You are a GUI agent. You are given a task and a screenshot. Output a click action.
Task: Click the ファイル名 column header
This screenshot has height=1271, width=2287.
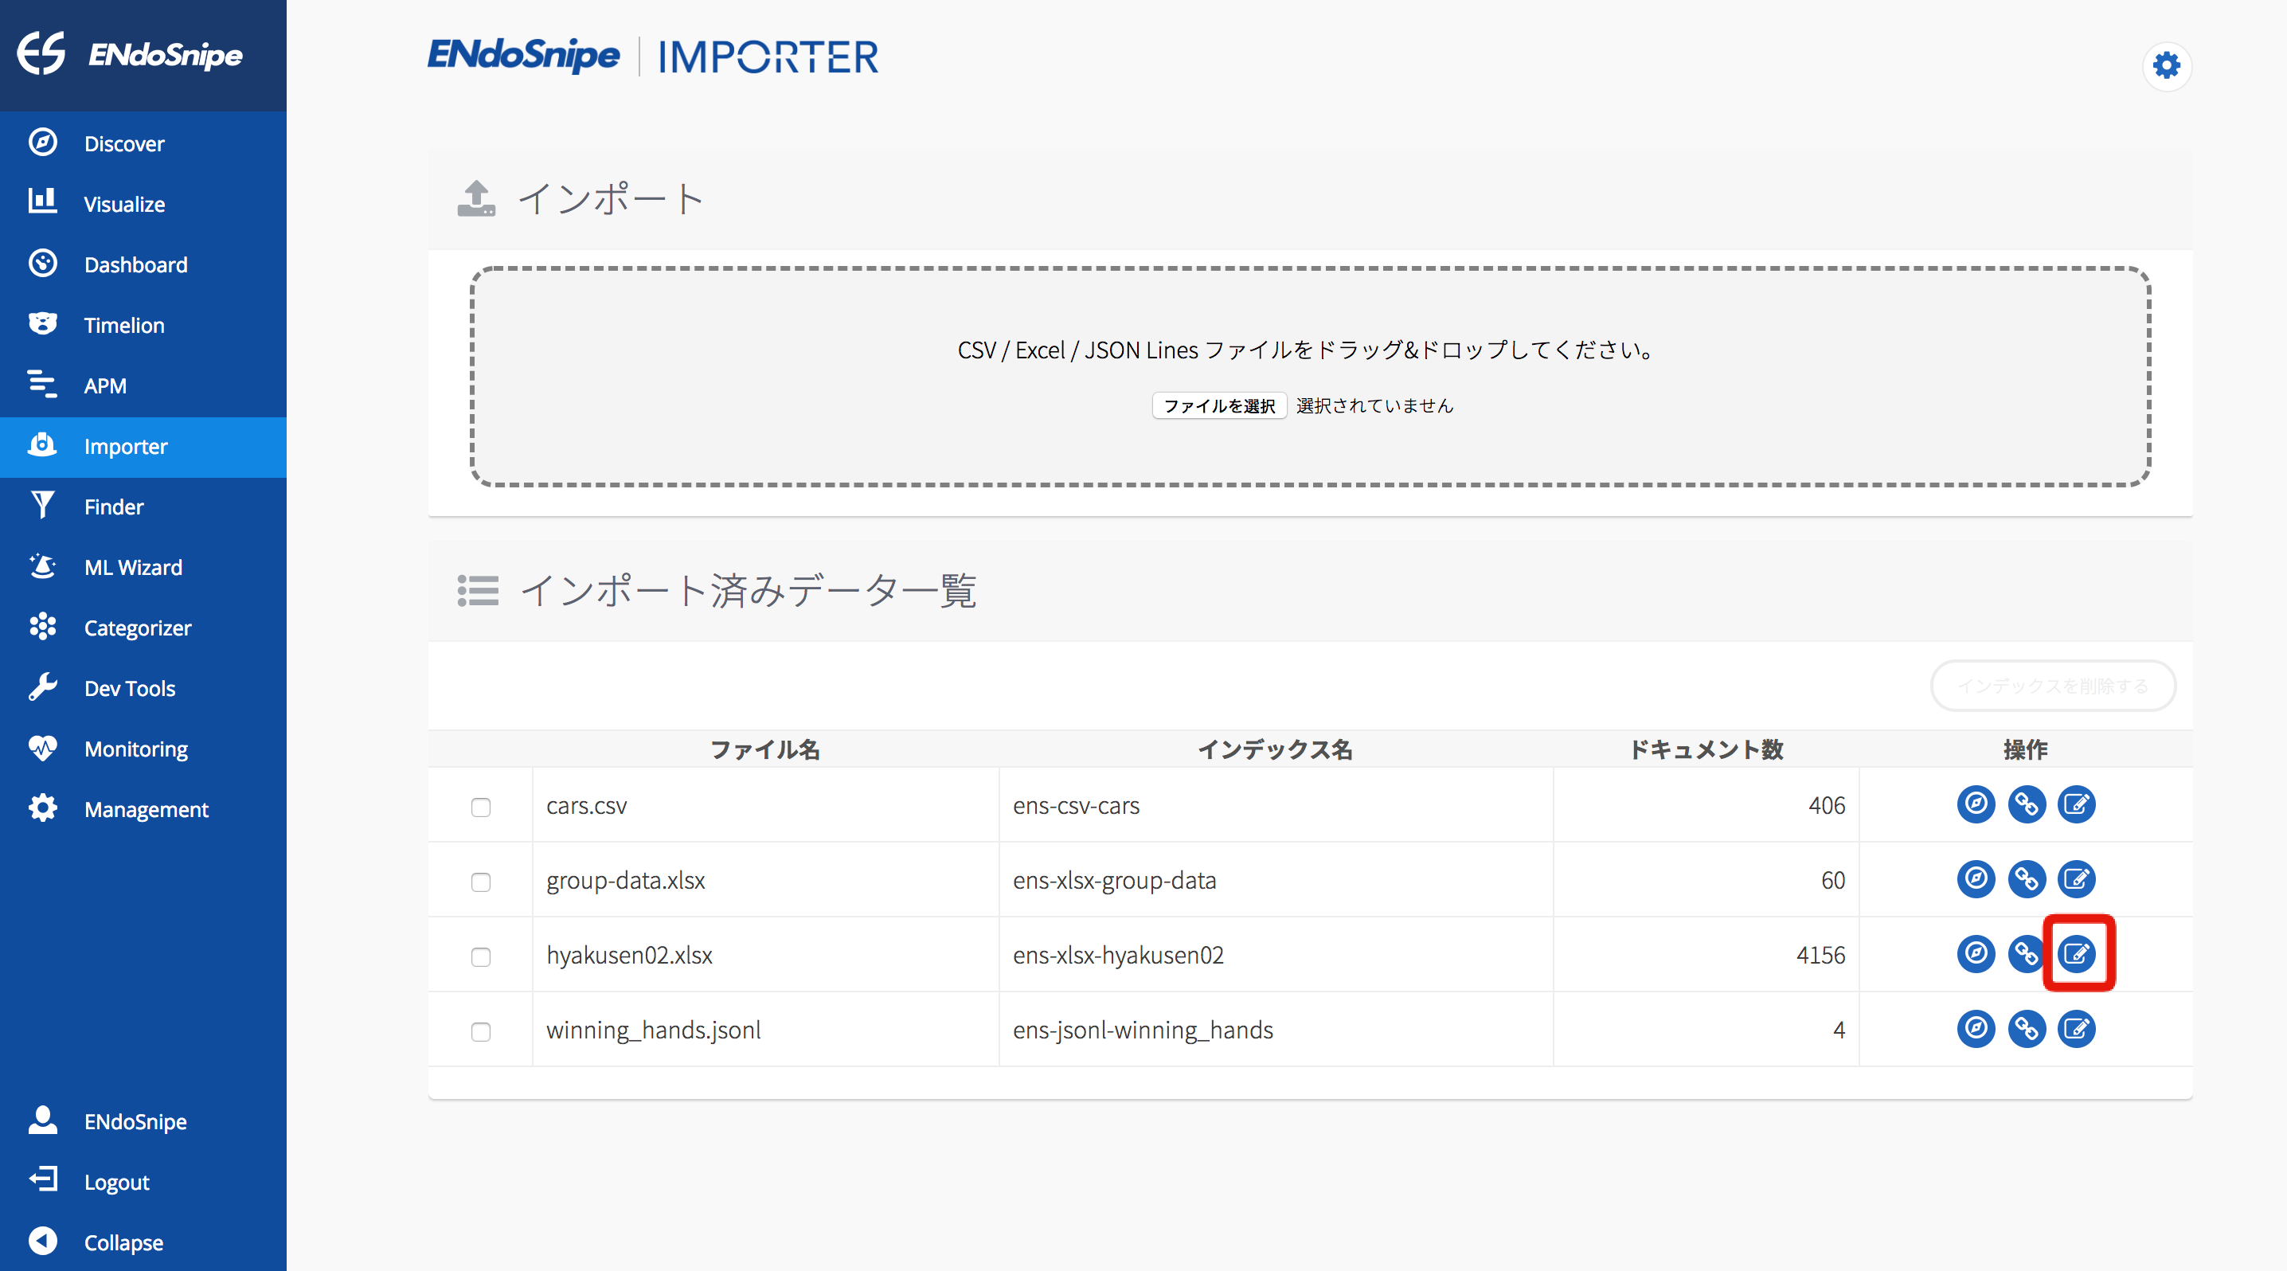[x=764, y=749]
